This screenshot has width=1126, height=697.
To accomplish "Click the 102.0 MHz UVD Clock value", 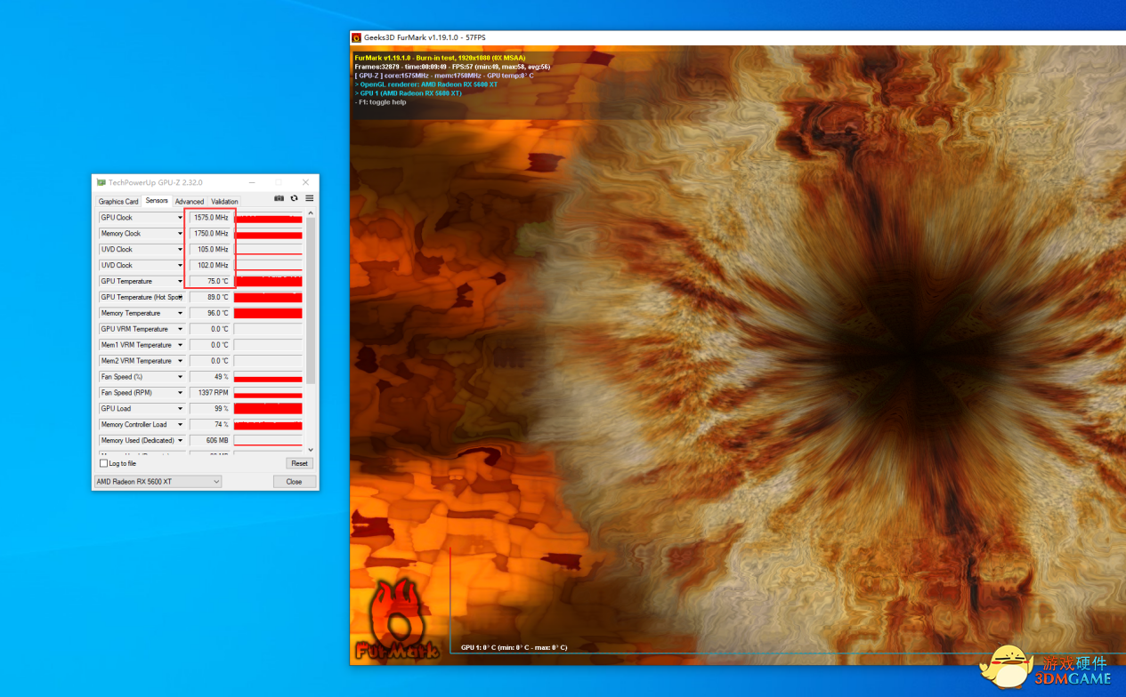I will click(x=210, y=266).
